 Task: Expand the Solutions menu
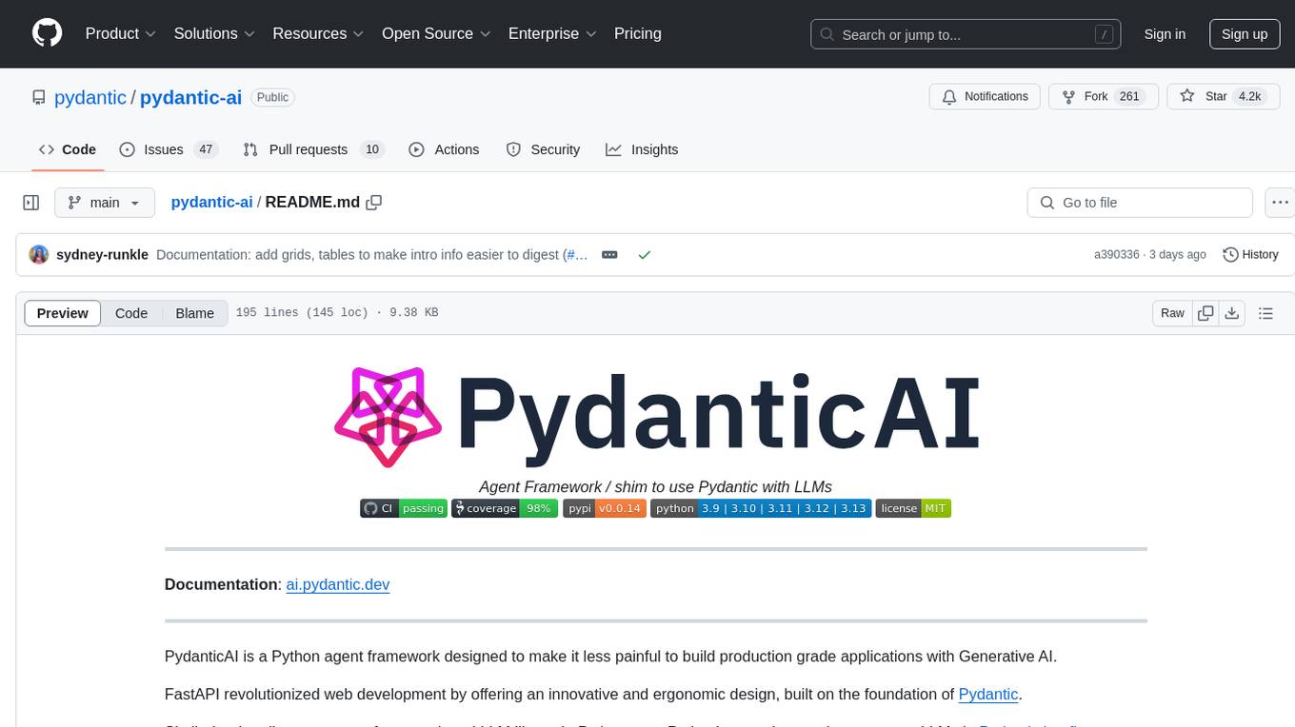click(x=215, y=33)
